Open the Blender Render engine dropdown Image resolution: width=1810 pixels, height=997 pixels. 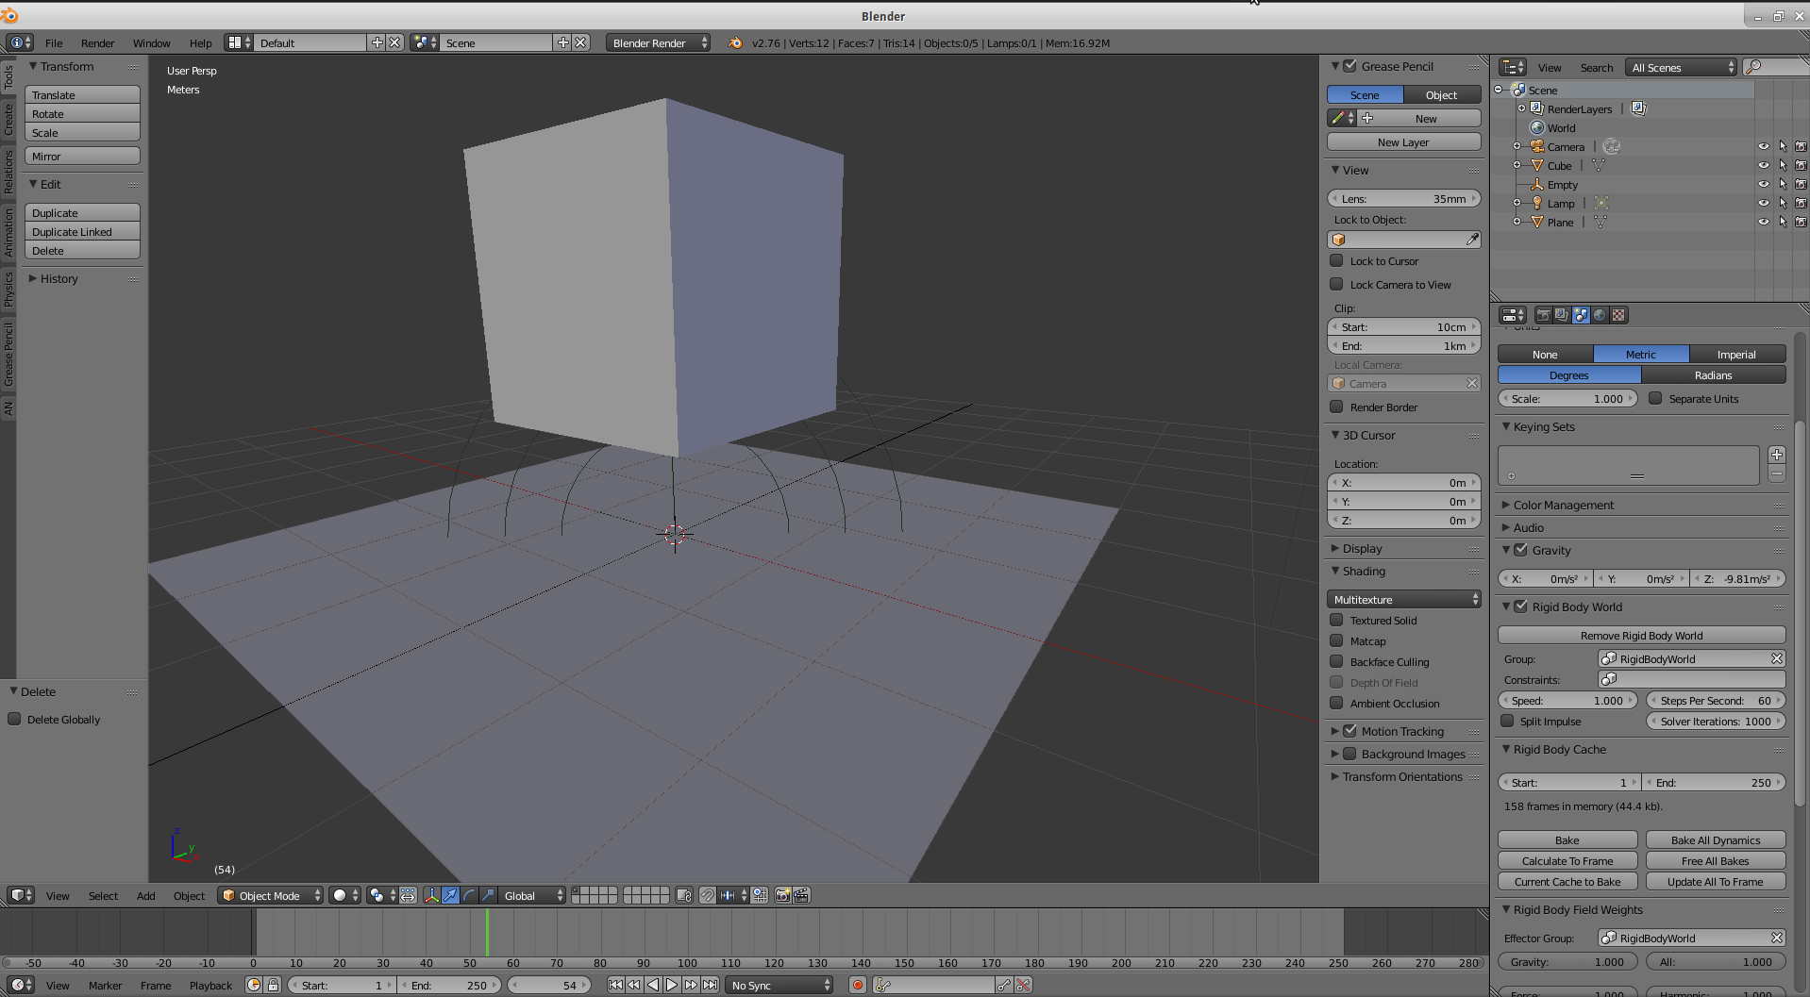coord(659,42)
